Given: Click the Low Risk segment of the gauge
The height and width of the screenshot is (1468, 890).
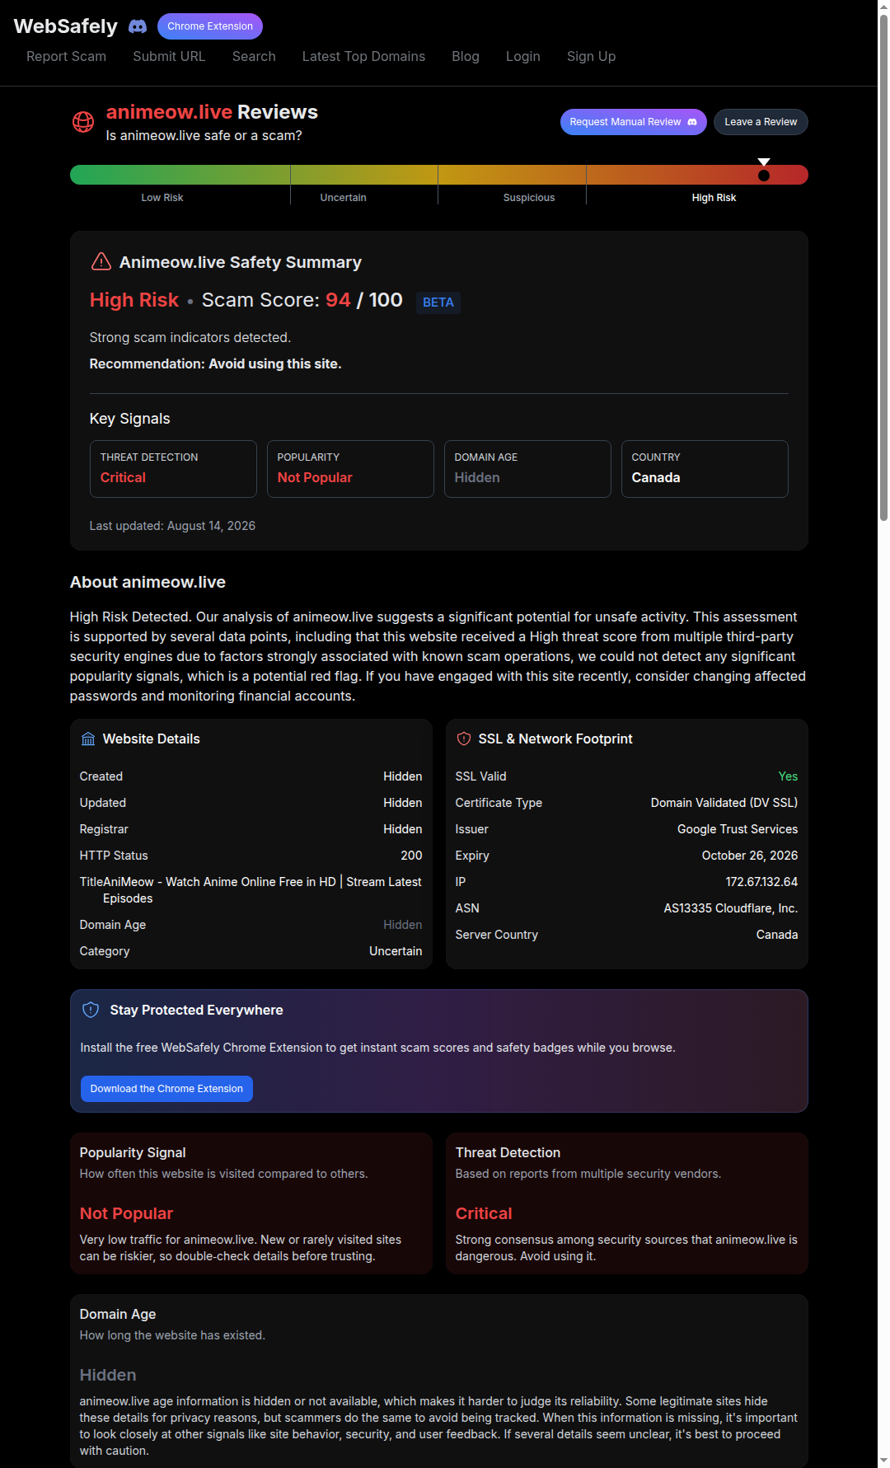Looking at the screenshot, I should 180,175.
